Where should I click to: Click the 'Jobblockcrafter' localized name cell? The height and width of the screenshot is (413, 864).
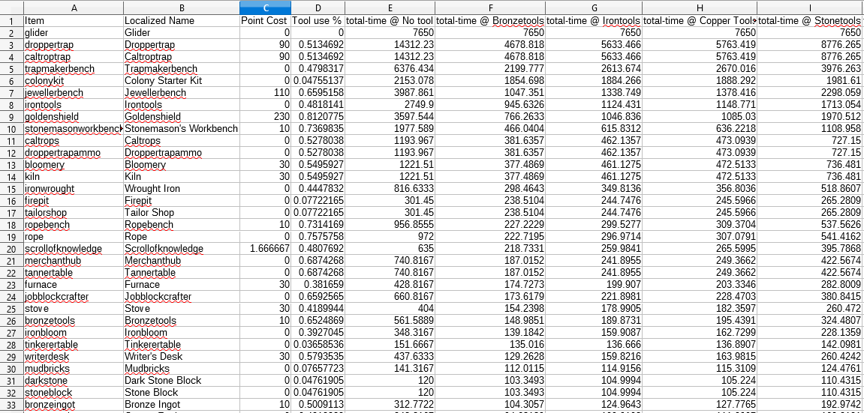(x=182, y=296)
